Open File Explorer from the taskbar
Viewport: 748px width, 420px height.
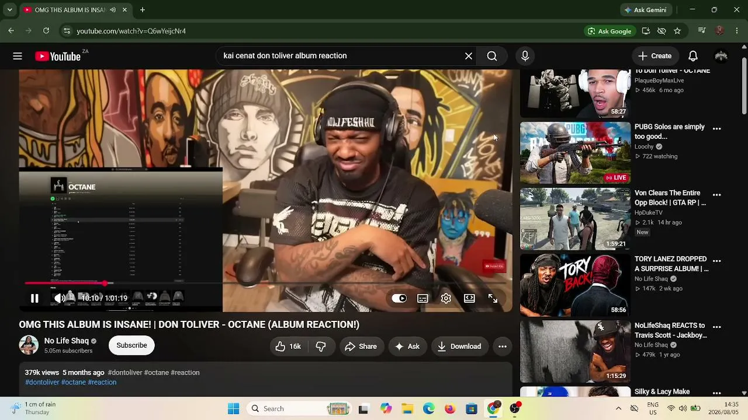coord(407,409)
